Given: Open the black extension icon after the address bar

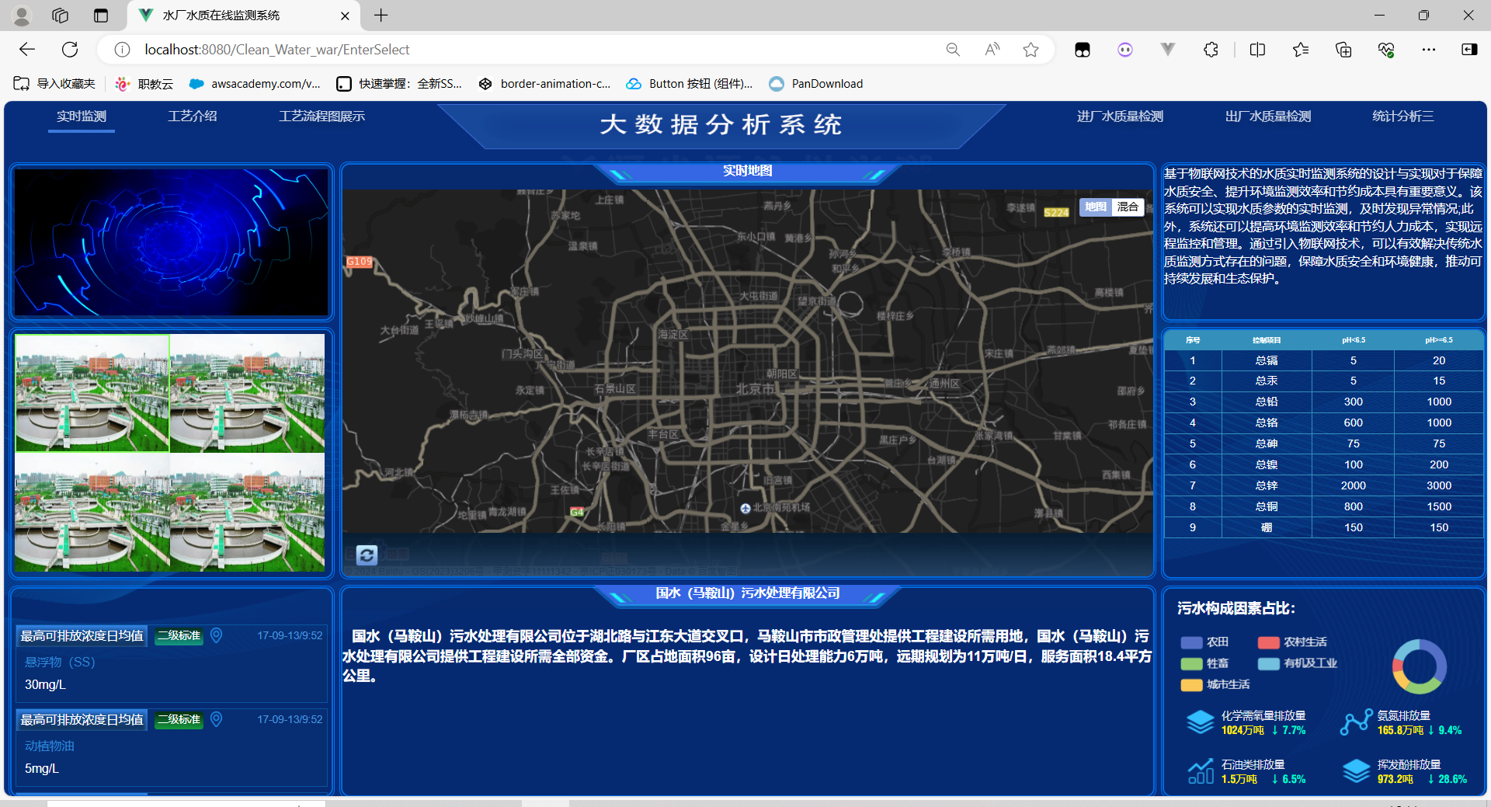Looking at the screenshot, I should coord(1083,50).
